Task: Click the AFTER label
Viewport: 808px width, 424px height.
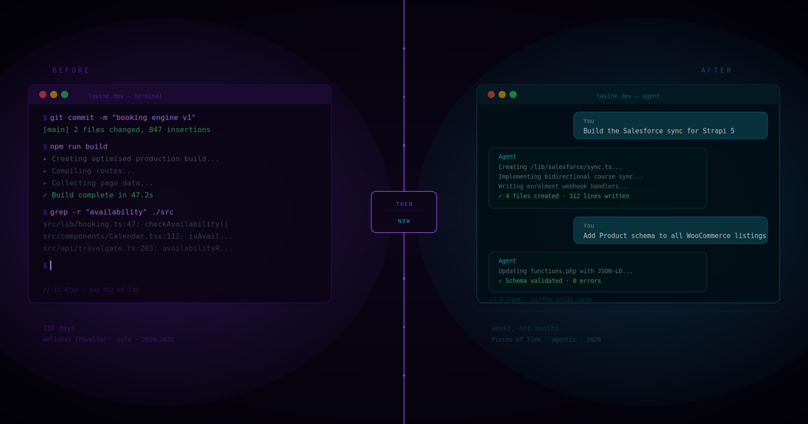Action: [x=716, y=70]
